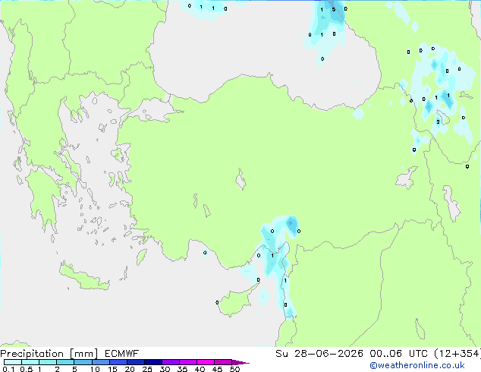Screen dimensions: 481x372
Task: Select the dark blue legend swatch between 20 and 25
Action: coord(135,362)
